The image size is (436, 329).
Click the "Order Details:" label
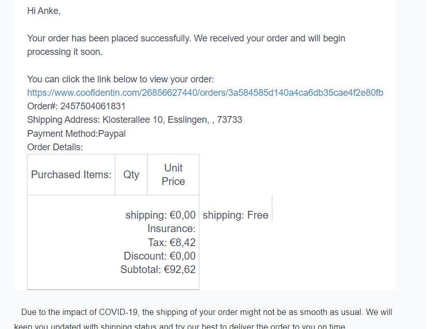55,147
